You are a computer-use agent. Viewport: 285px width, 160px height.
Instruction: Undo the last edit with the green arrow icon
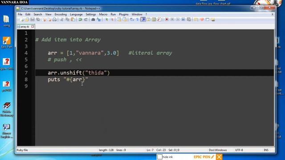[80, 20]
